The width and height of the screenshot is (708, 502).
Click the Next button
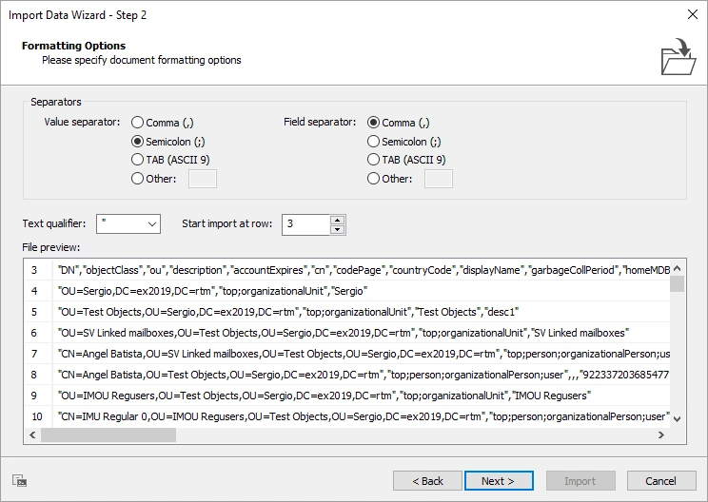(499, 481)
